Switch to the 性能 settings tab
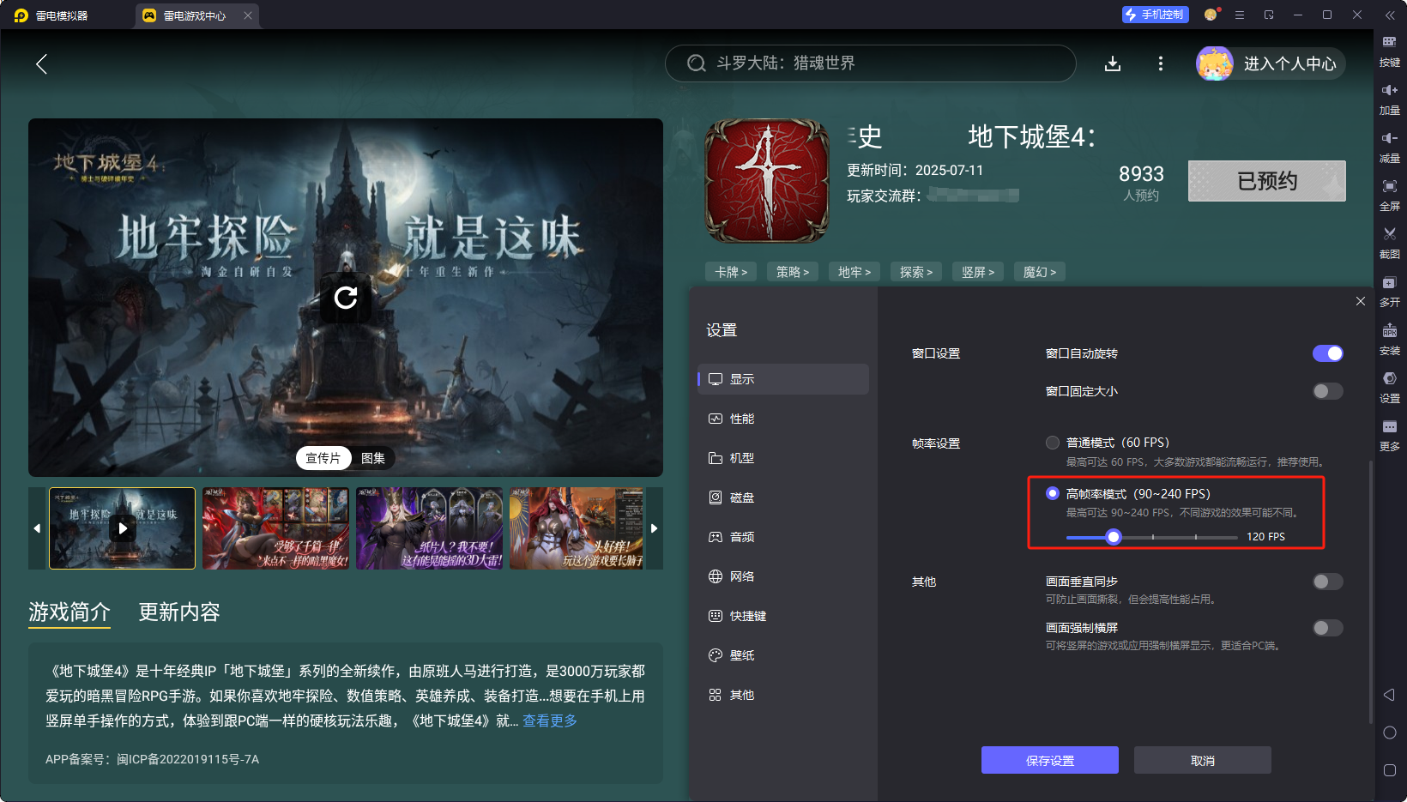1407x802 pixels. [742, 419]
